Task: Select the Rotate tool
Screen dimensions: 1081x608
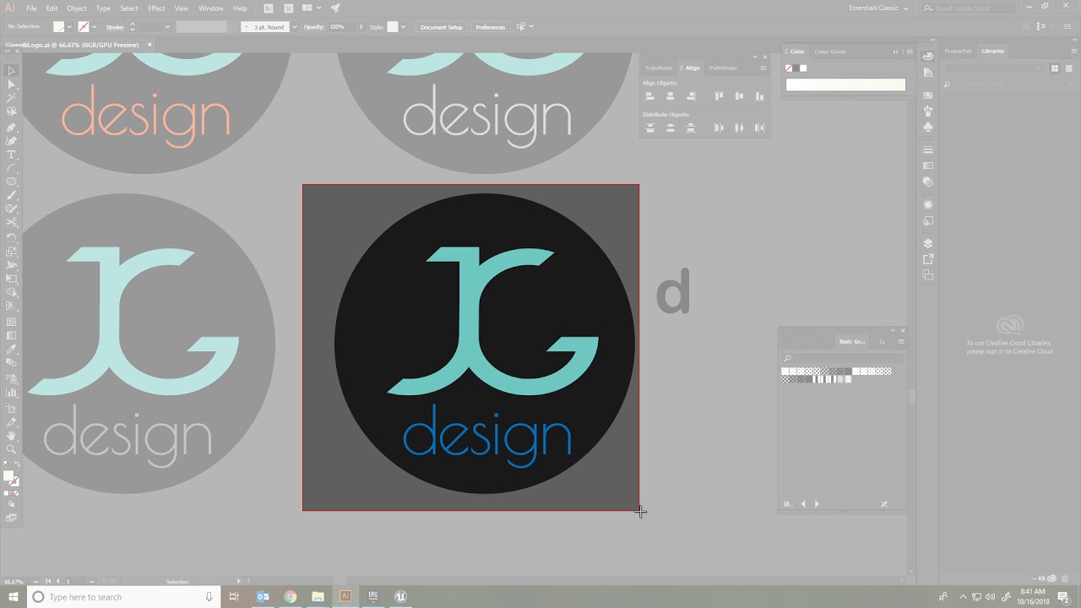Action: [12, 238]
